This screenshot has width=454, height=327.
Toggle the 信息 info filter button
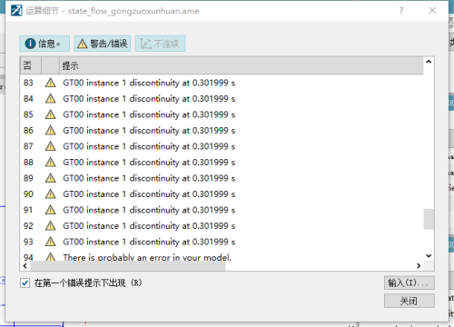click(44, 44)
